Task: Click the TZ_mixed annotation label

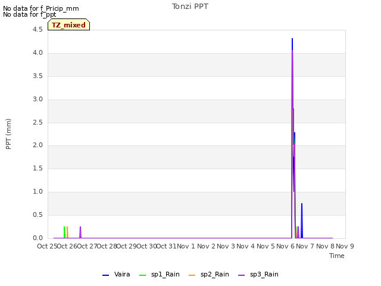Action: 69,24
